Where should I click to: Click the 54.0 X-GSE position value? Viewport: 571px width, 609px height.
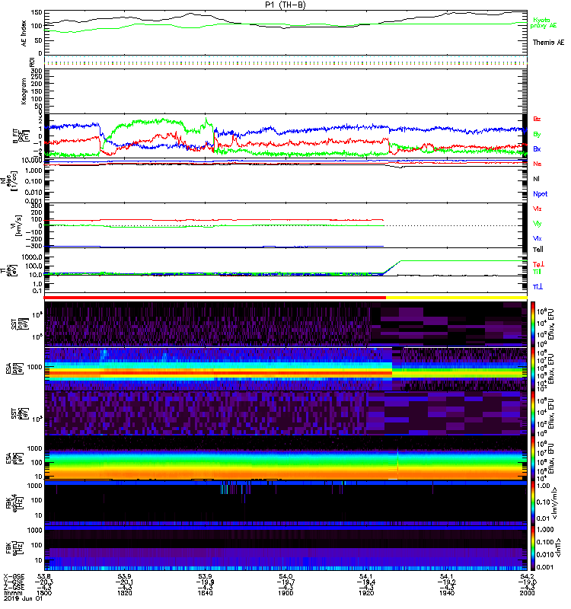click(x=285, y=577)
